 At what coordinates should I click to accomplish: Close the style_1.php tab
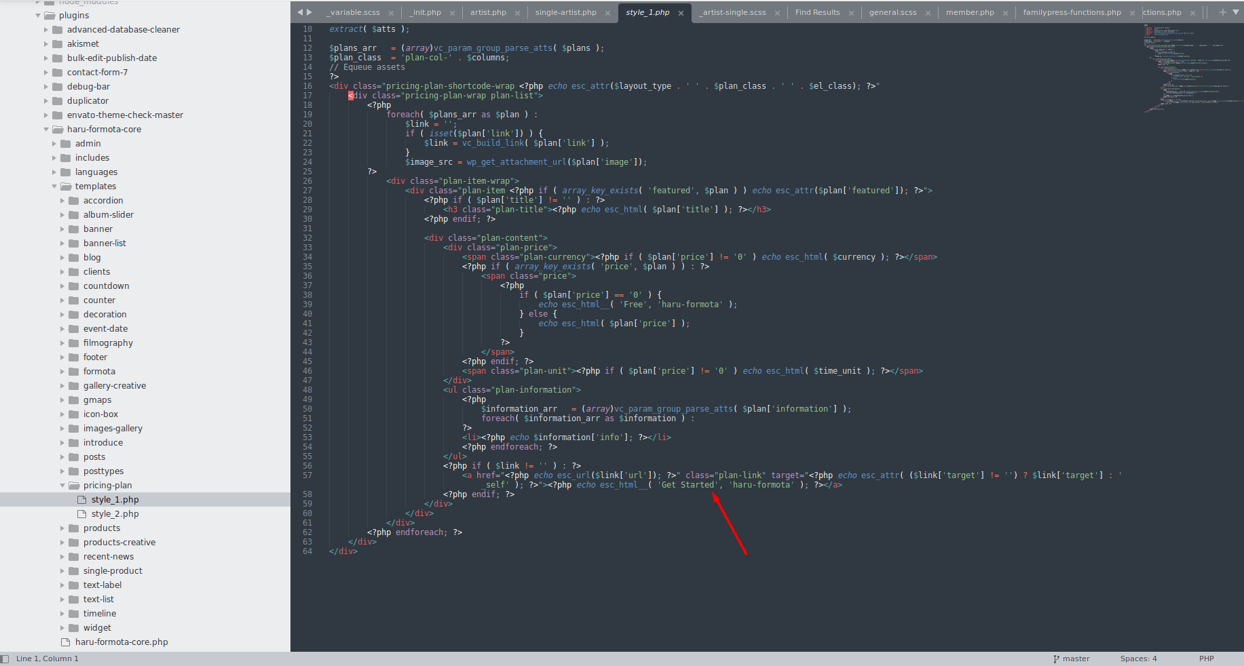click(681, 13)
